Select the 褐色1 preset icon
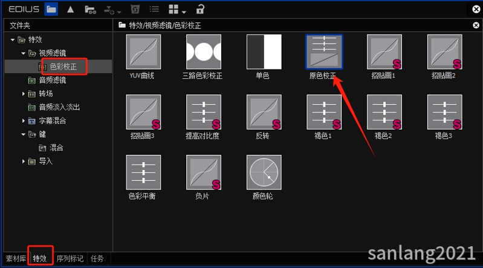The height and width of the screenshot is (268, 483). pos(324,112)
